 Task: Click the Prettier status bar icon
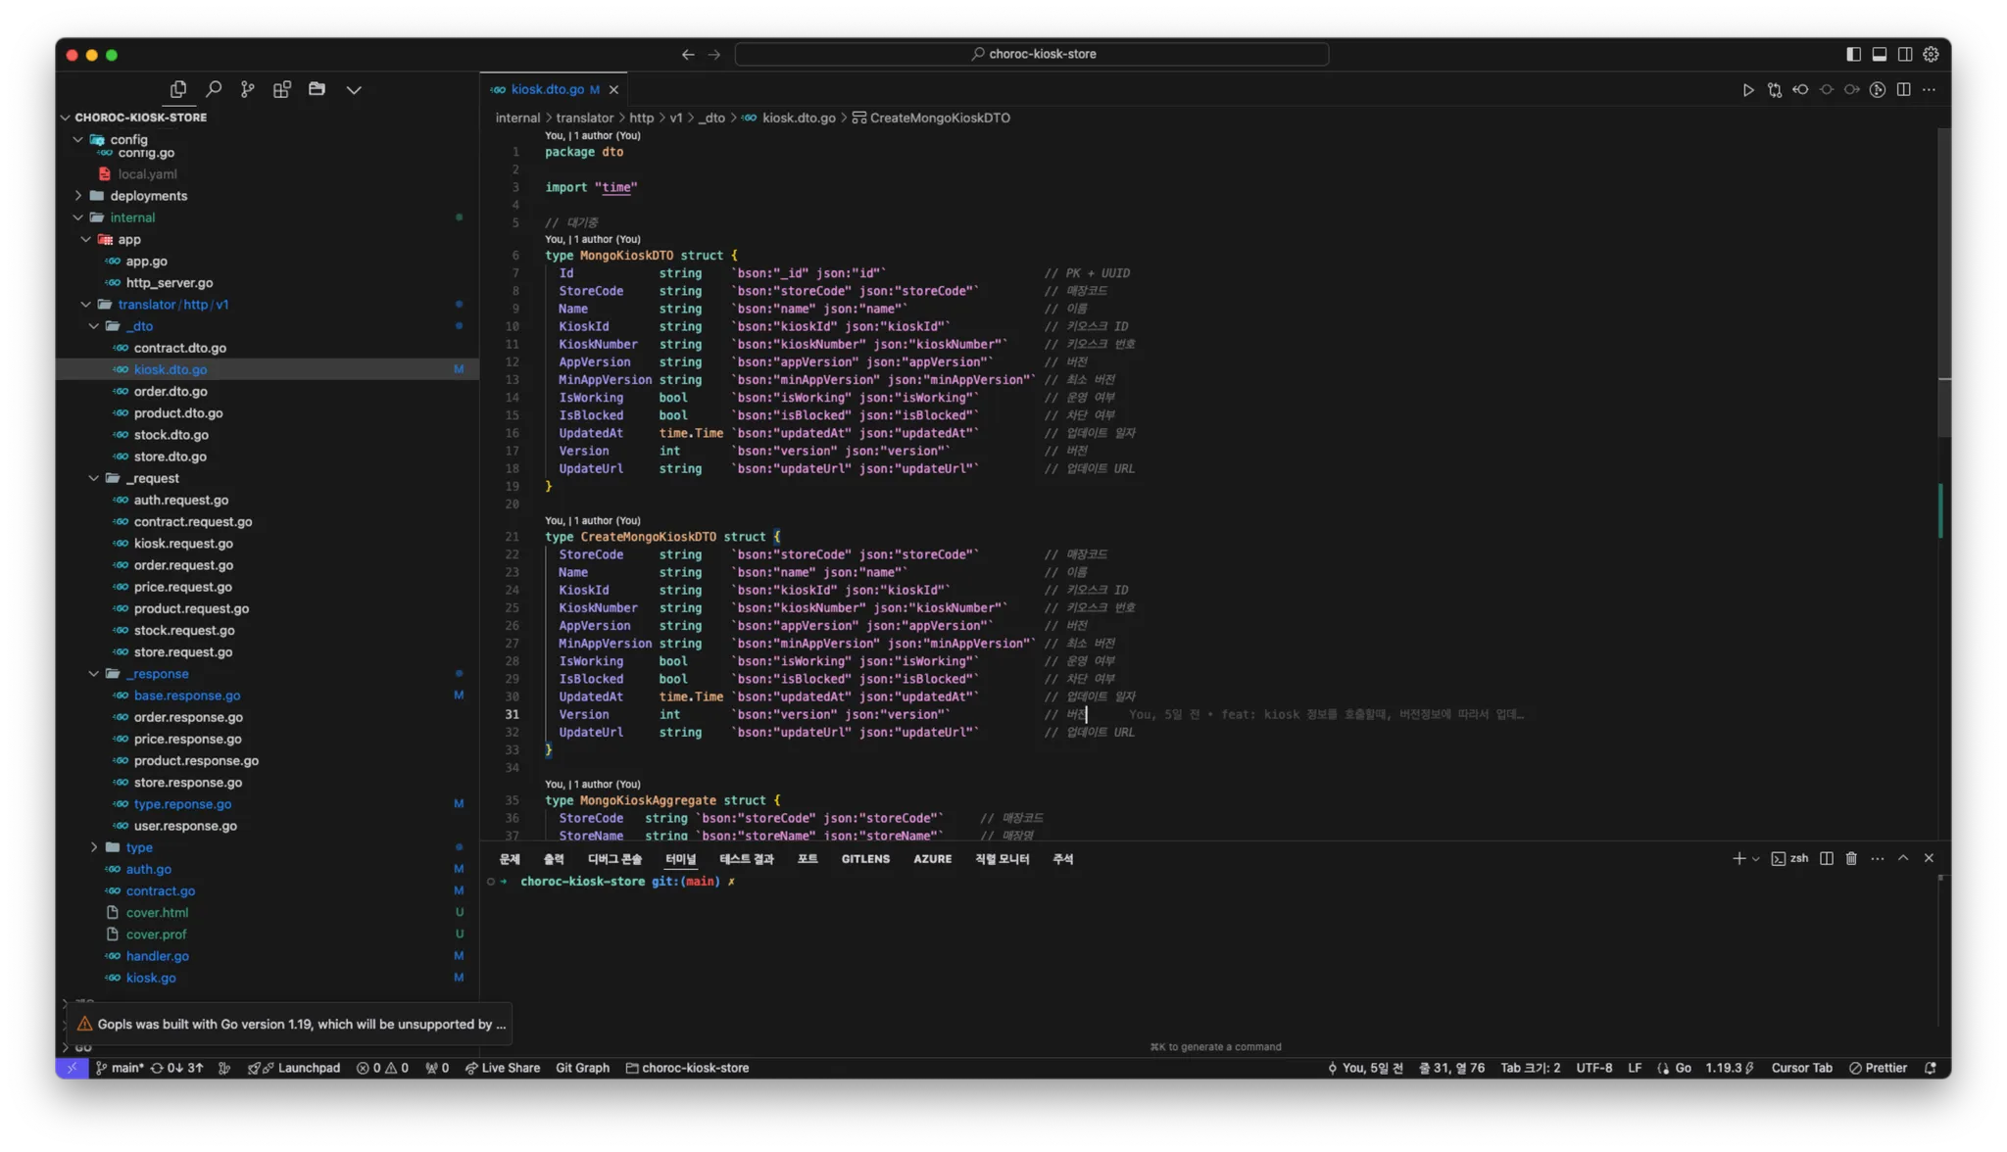pos(1879,1068)
